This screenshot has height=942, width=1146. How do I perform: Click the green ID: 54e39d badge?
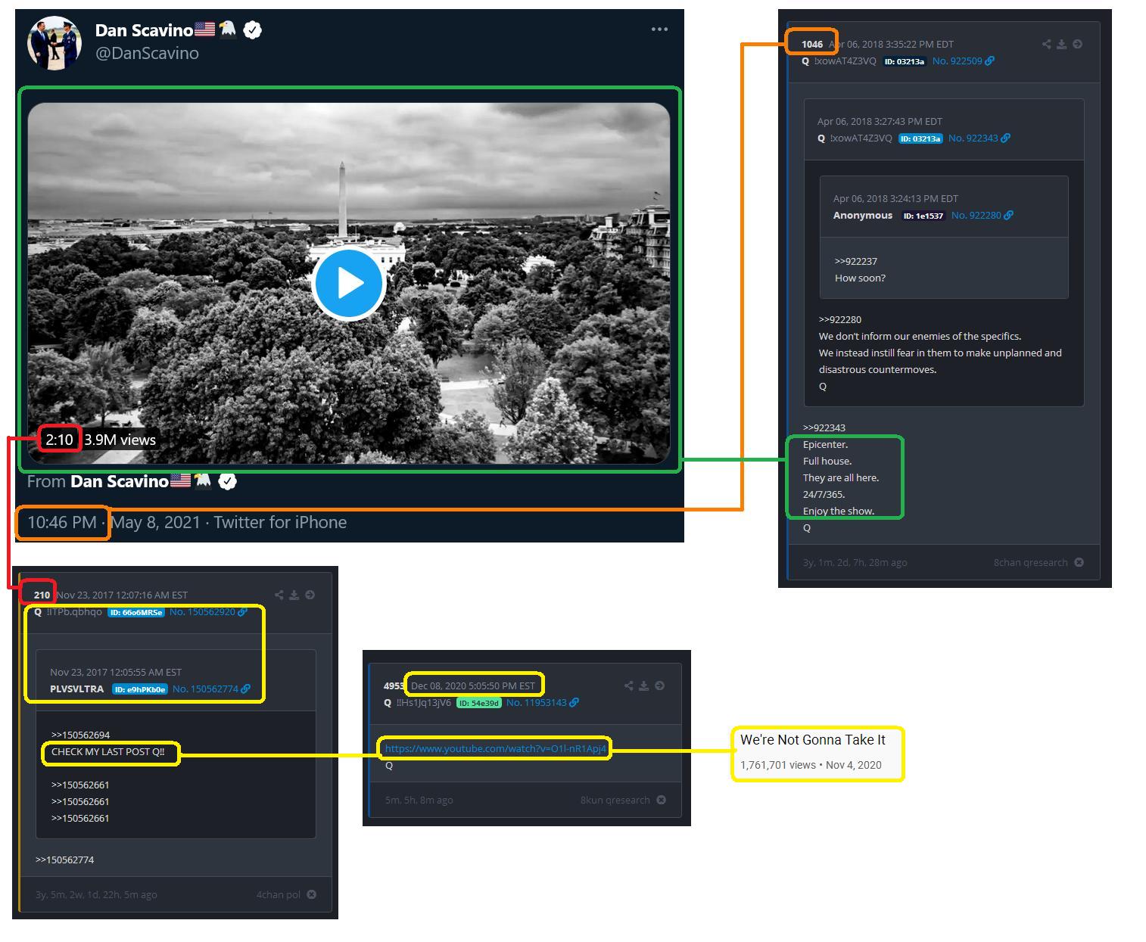(478, 703)
